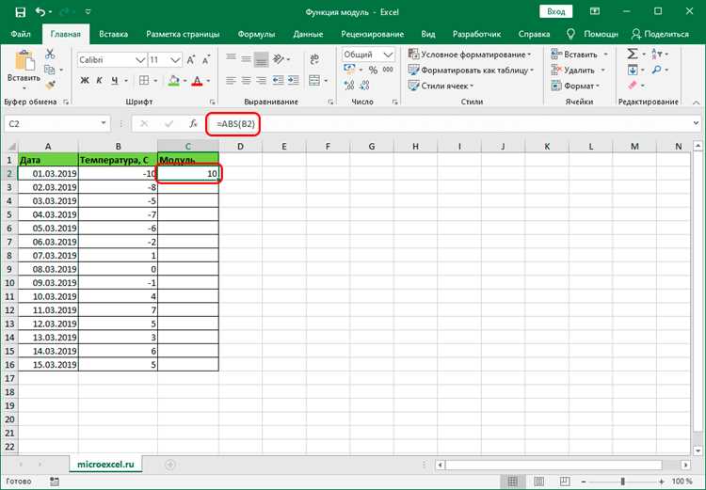Click the Sort and Filter icon
The image size is (706, 490).
(656, 55)
